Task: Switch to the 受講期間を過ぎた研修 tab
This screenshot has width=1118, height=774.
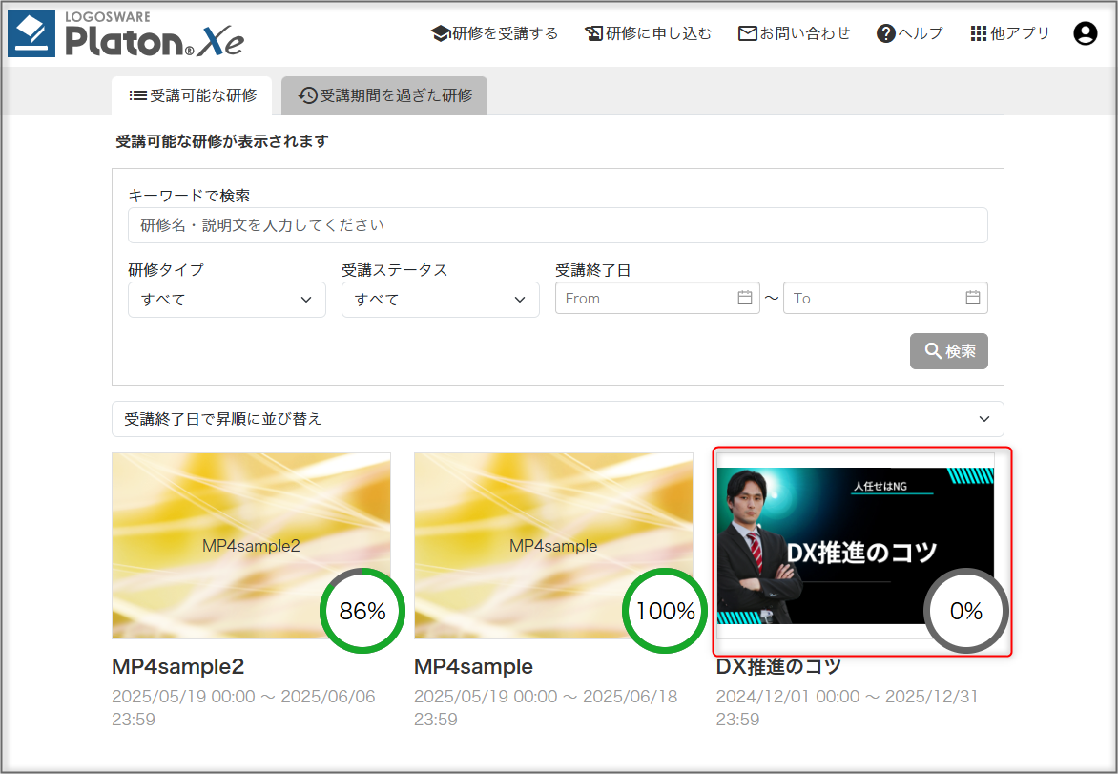Action: click(384, 95)
